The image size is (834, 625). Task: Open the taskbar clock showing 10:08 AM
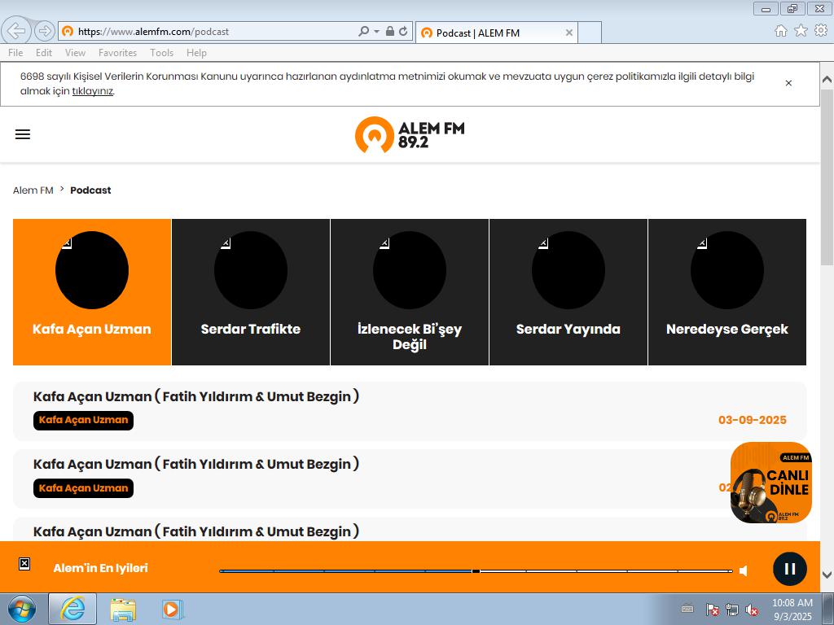pos(792,609)
